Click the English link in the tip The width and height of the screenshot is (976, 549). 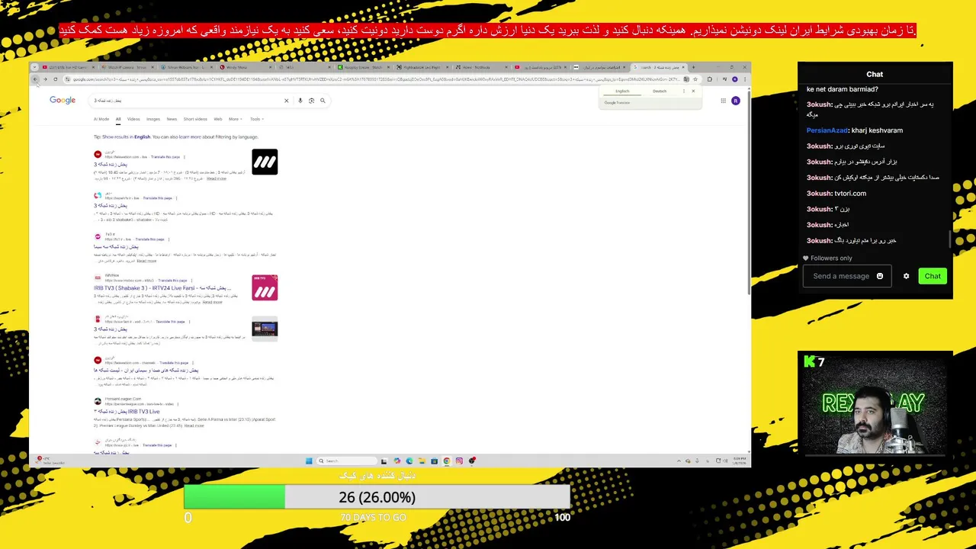[143, 136]
